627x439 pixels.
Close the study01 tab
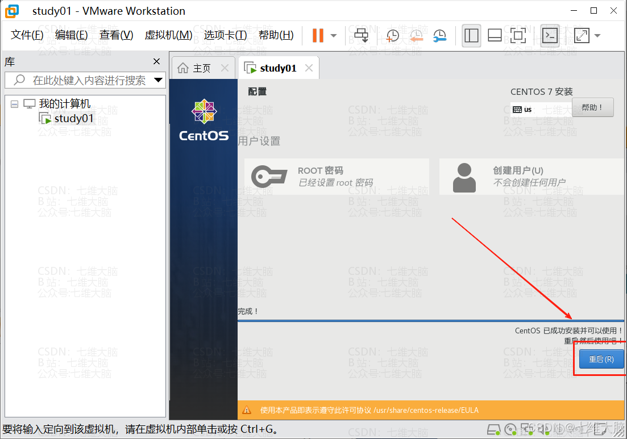tap(309, 68)
